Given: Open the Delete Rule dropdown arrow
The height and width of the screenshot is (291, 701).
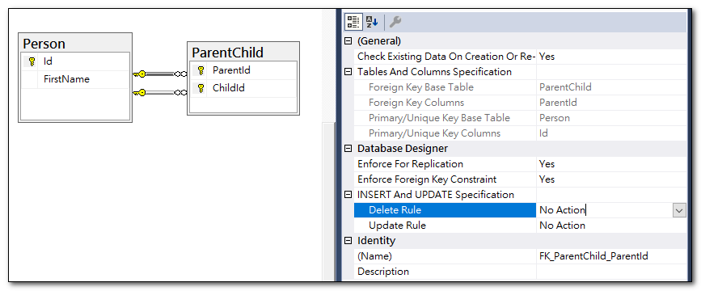Looking at the screenshot, I should coord(679,210).
